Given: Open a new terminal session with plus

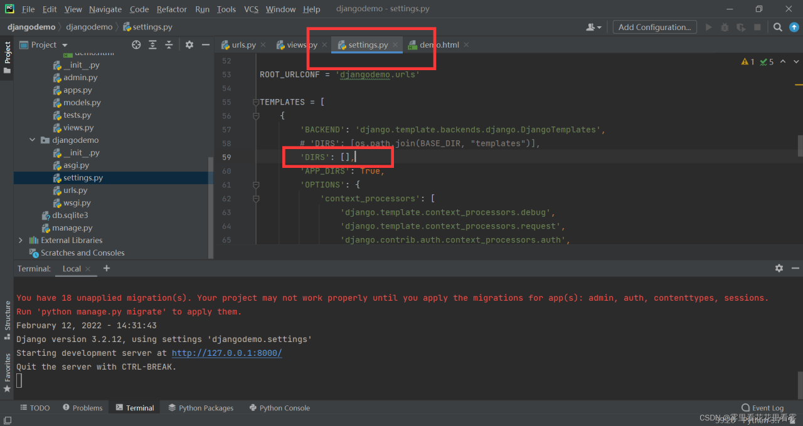Looking at the screenshot, I should (107, 268).
